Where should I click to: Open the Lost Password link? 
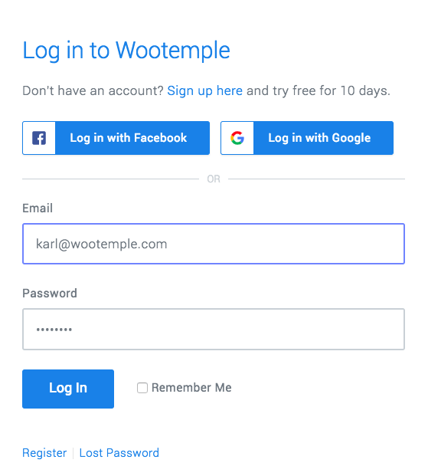tap(119, 453)
